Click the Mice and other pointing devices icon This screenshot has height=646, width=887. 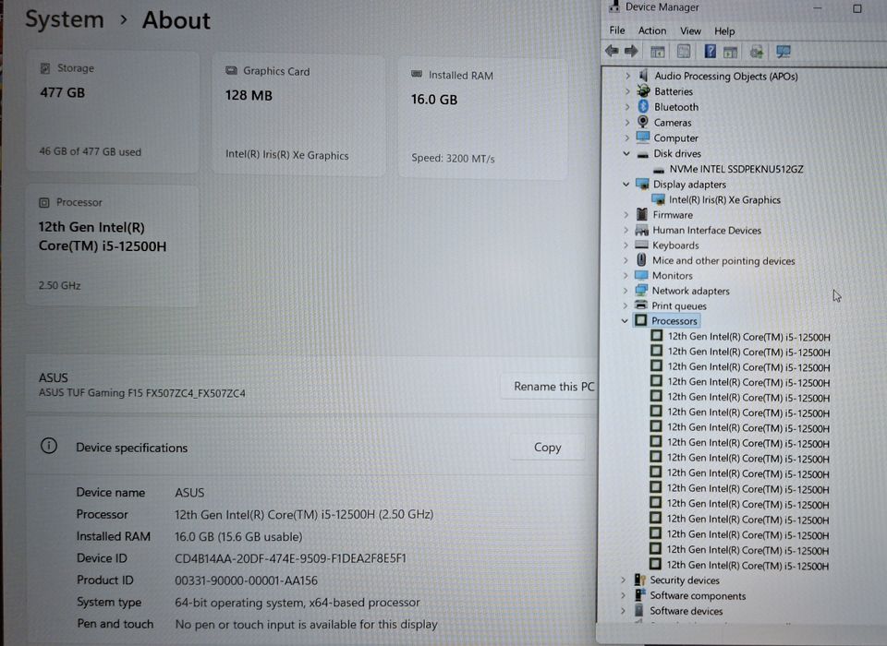641,260
